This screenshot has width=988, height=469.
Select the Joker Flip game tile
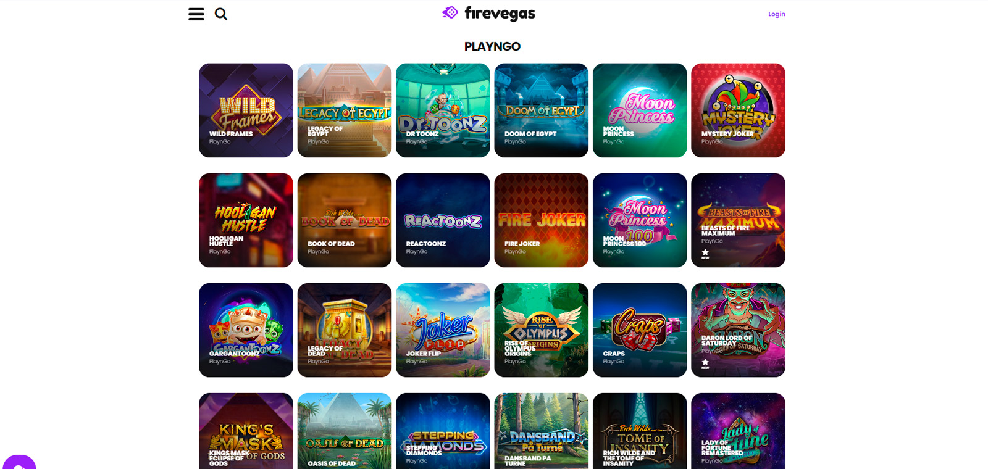tap(443, 330)
